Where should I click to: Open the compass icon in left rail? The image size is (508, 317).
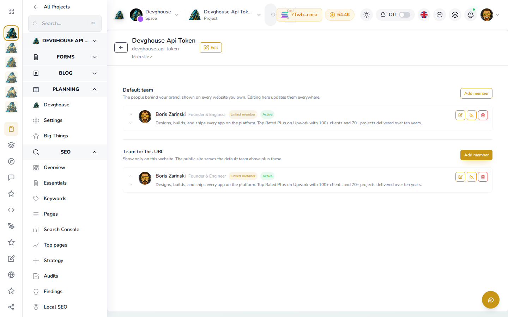(x=11, y=161)
